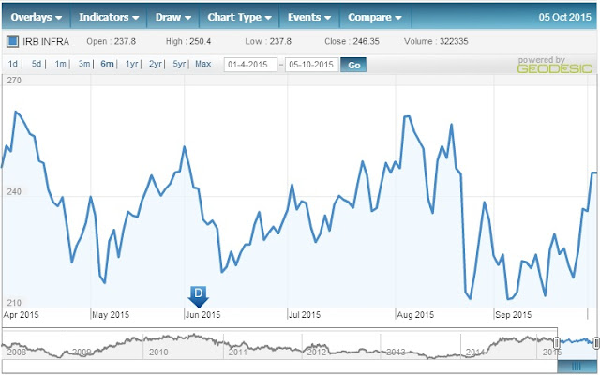Click the High : 250.4 value

pos(188,41)
